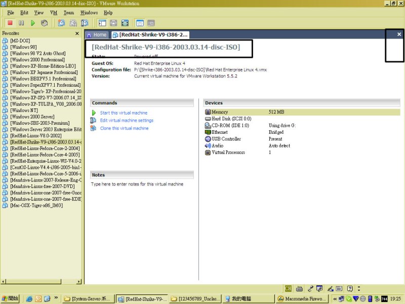This screenshot has height=304, width=405.
Task: Click Favorites scrollbar right arrow
Action: (79, 282)
